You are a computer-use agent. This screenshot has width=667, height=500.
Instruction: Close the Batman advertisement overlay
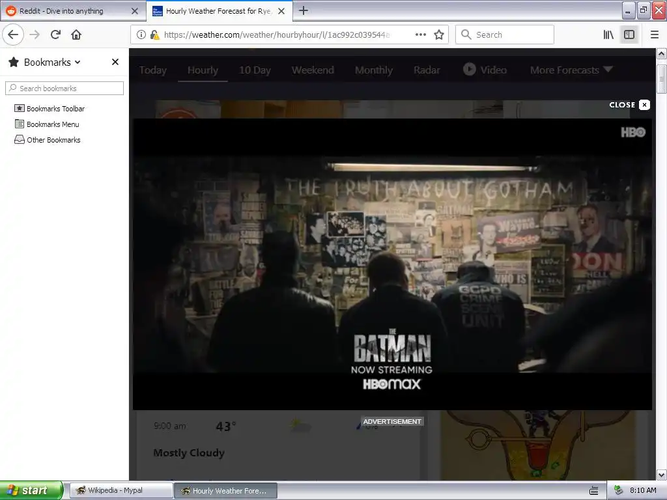629,105
